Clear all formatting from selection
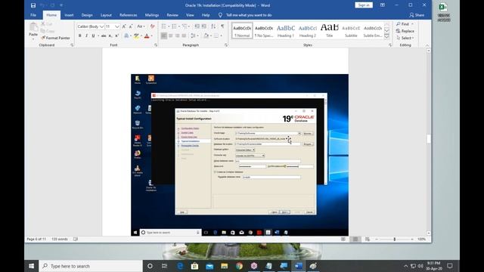 pyautogui.click(x=152, y=26)
